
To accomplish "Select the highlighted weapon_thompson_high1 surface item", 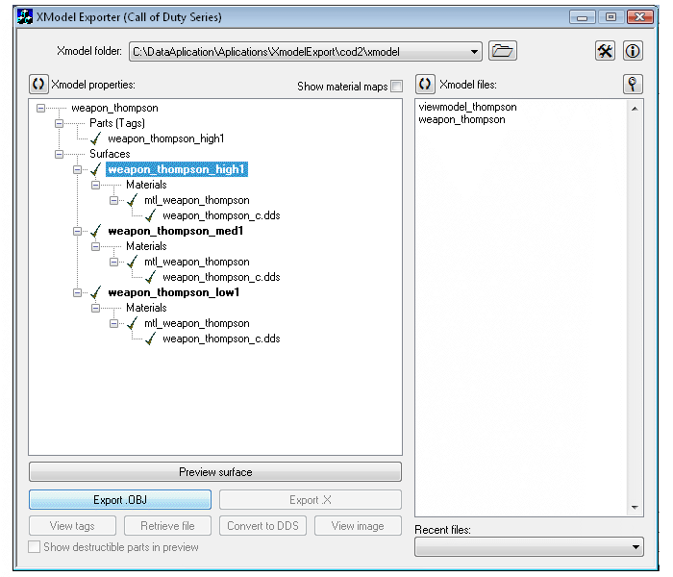I will (x=176, y=169).
